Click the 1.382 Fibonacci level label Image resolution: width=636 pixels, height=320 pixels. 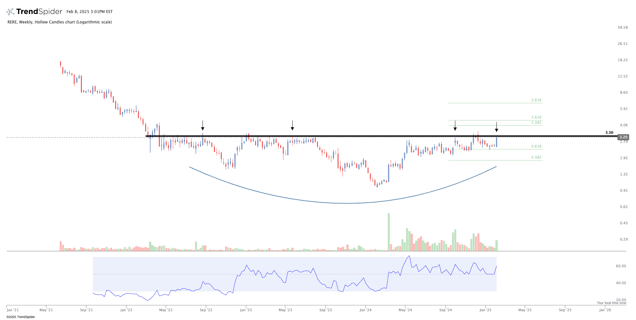click(x=536, y=122)
